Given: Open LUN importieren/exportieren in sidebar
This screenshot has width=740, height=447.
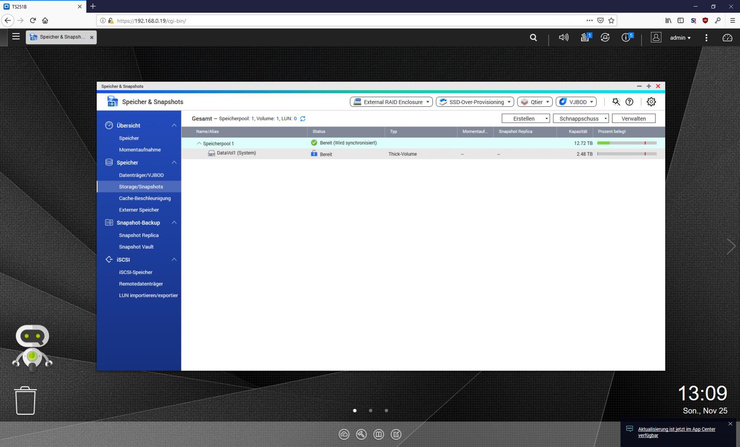Looking at the screenshot, I should [148, 295].
